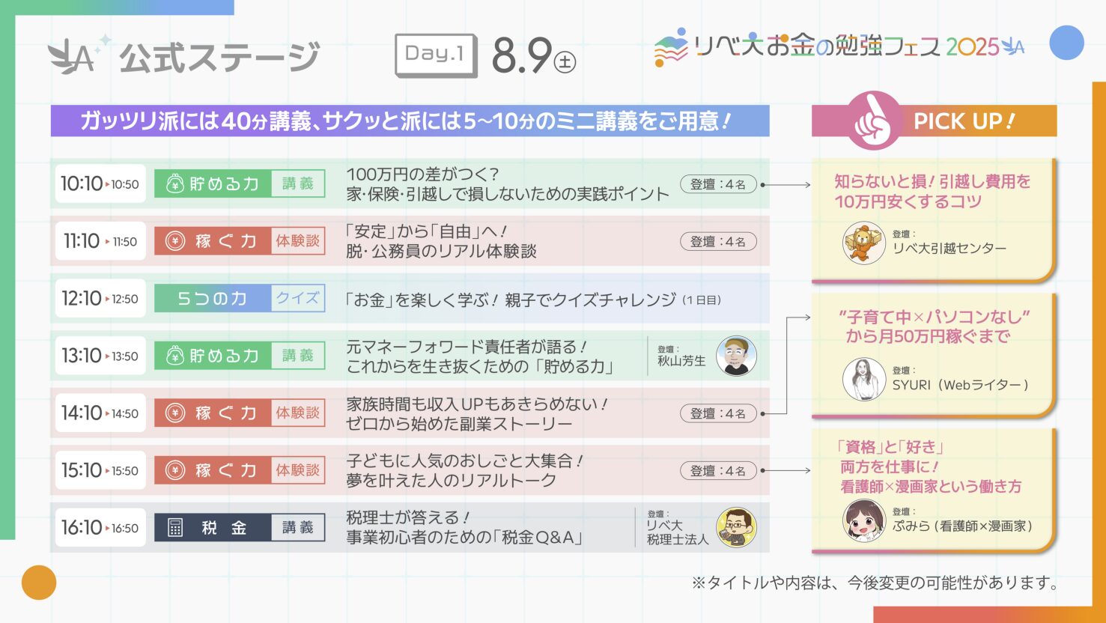The height and width of the screenshot is (623, 1106).
Task: Click ぷみら nurse manga artist avatar
Action: click(x=863, y=520)
